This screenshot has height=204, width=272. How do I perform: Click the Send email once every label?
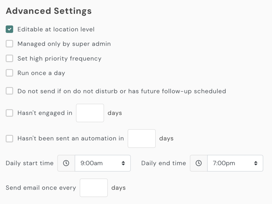tap(41, 188)
